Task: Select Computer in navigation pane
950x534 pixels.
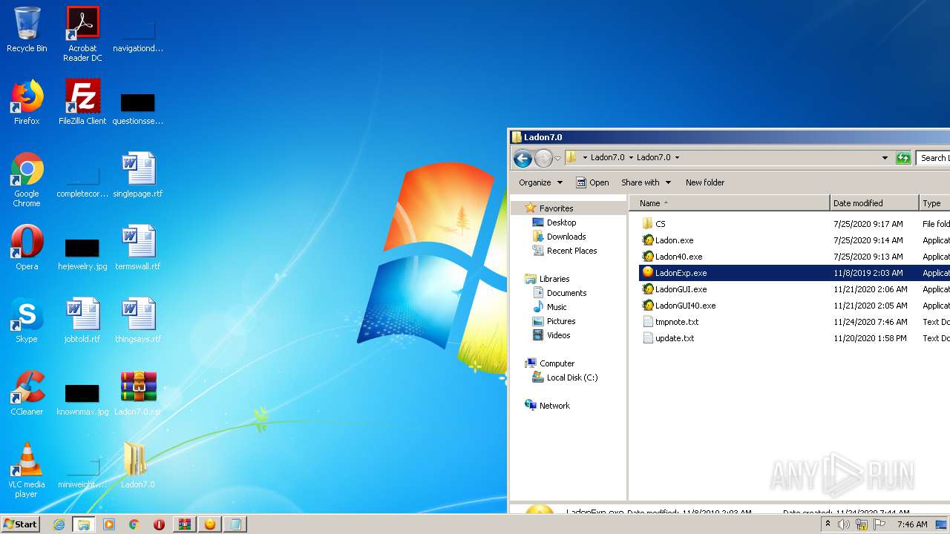Action: click(x=557, y=363)
